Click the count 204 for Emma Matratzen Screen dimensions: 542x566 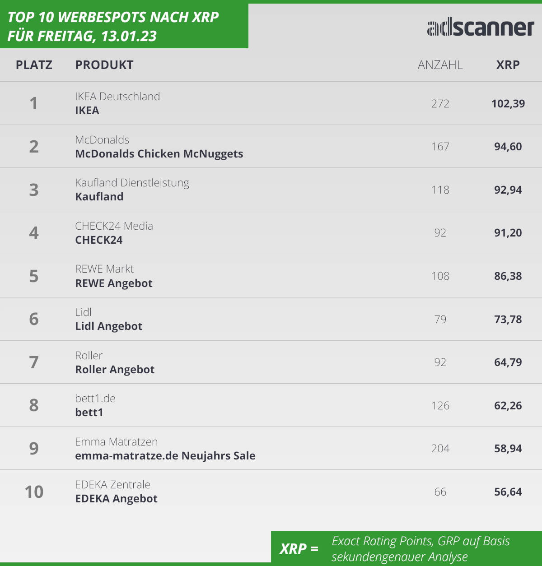pyautogui.click(x=440, y=449)
